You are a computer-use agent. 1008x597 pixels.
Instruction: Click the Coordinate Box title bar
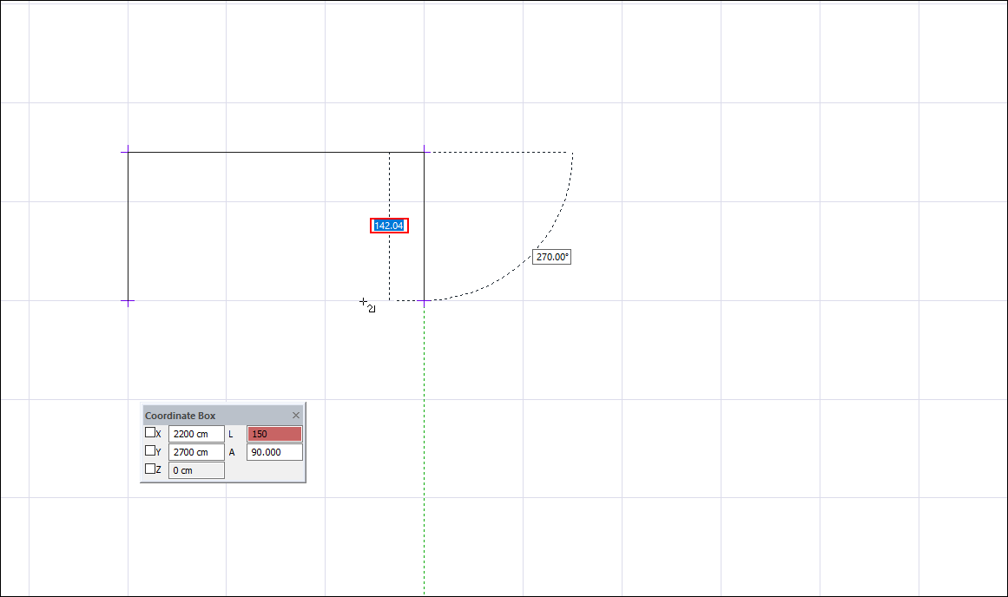coord(208,416)
